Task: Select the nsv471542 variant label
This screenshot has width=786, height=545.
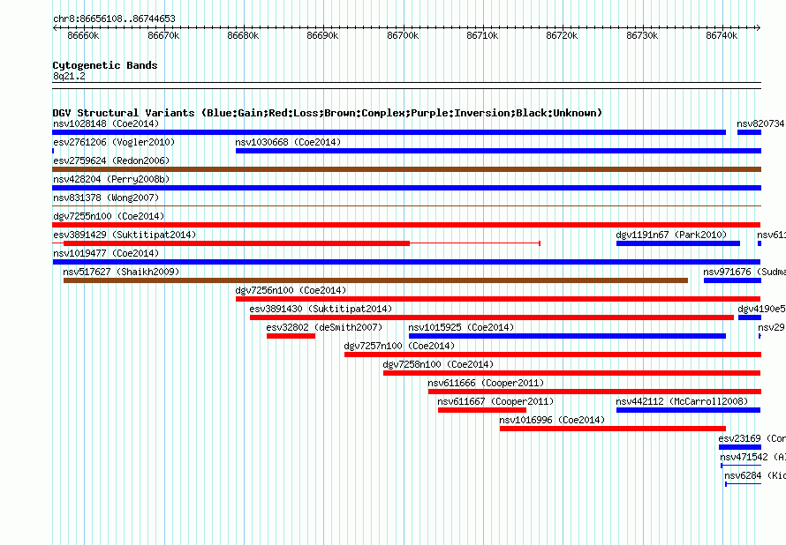Action: point(744,457)
